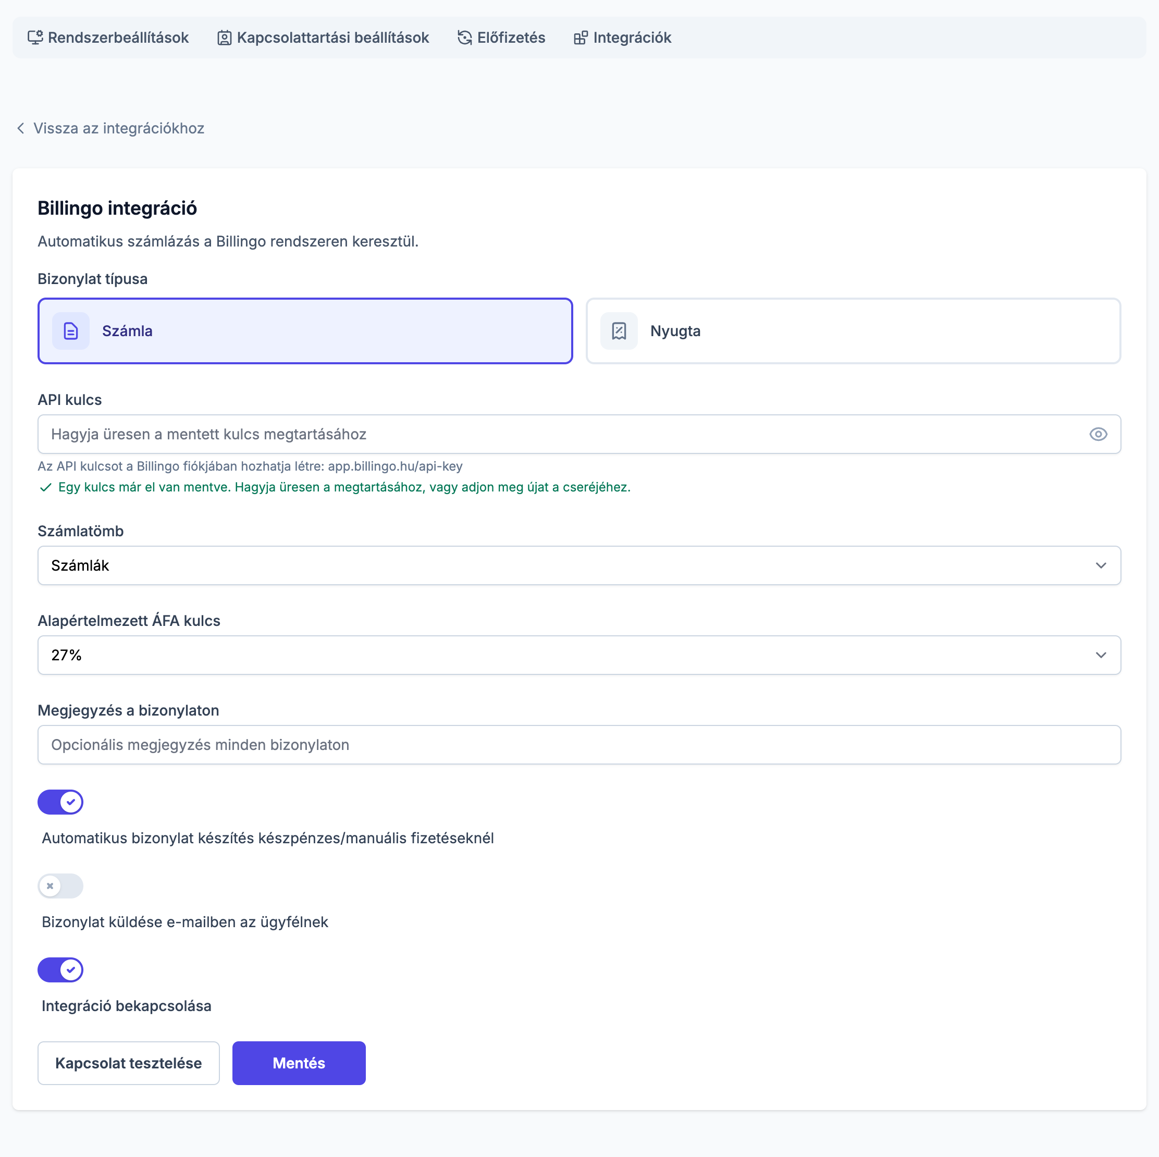The width and height of the screenshot is (1159, 1157).
Task: Click the Automatikus bizonylat készítés label
Action: point(267,839)
